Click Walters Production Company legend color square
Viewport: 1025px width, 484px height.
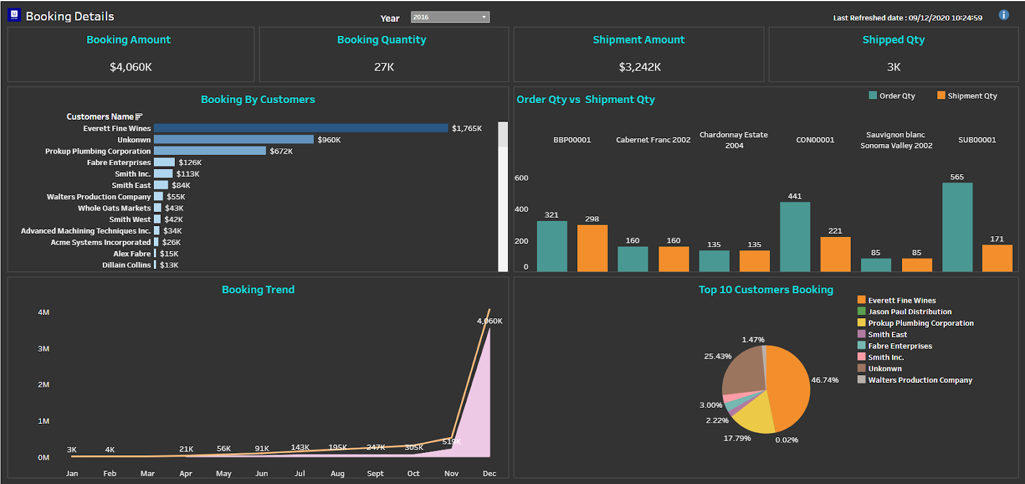click(862, 380)
